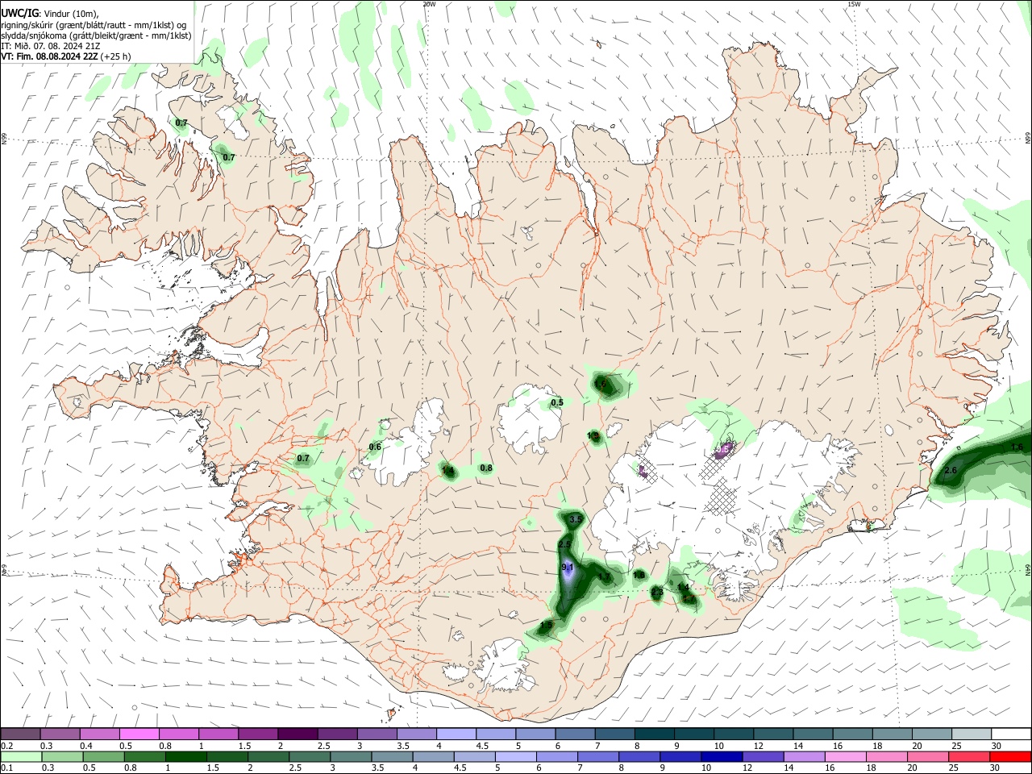The image size is (1032, 774).
Task: Click the 2.6 value off the southeast coast
Action: [951, 470]
